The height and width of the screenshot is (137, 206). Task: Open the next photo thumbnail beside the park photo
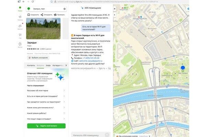(x=66, y=28)
